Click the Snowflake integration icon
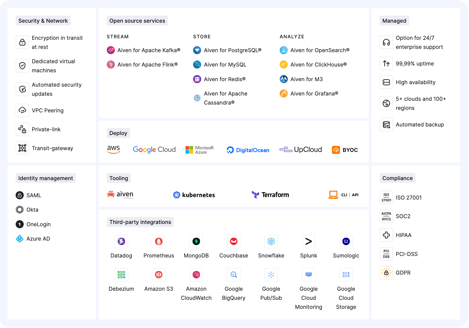 [271, 241]
